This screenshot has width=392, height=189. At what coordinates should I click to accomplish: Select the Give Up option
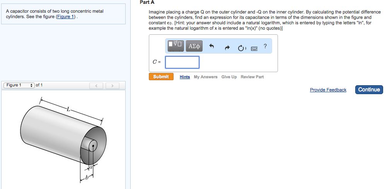point(229,77)
